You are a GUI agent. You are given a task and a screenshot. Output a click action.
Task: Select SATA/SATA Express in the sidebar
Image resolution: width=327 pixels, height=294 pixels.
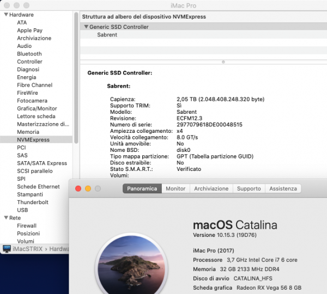(x=42, y=163)
